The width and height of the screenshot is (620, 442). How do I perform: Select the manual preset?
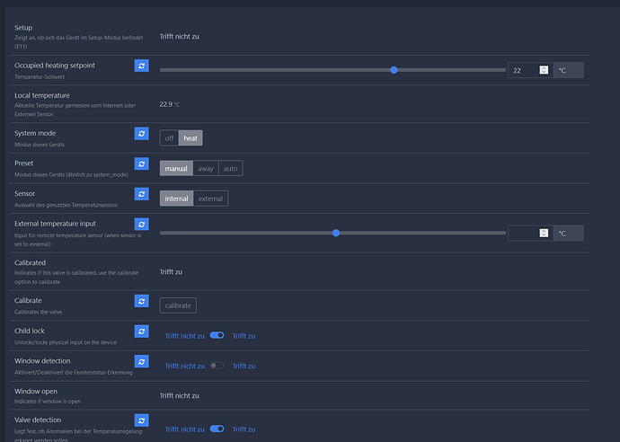[176, 168]
